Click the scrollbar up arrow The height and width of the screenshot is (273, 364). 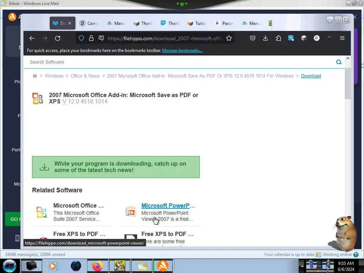(x=348, y=59)
